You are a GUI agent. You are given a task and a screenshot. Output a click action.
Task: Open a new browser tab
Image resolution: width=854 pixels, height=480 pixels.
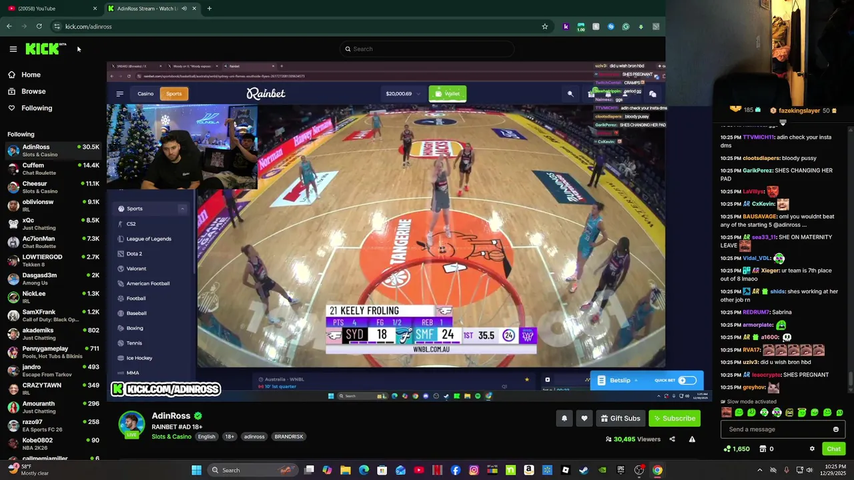[x=209, y=9]
